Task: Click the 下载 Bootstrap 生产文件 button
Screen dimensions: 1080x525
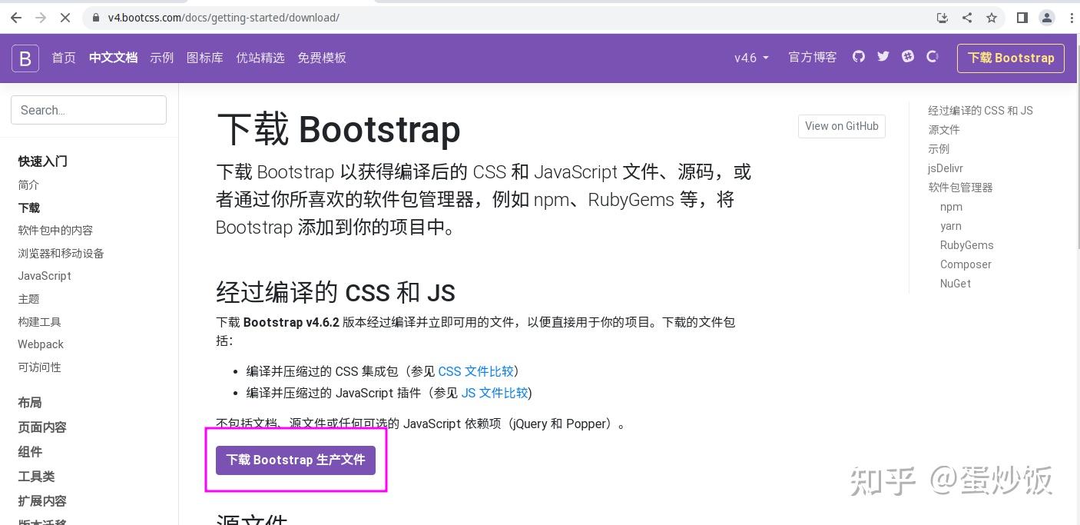Action: pyautogui.click(x=296, y=460)
